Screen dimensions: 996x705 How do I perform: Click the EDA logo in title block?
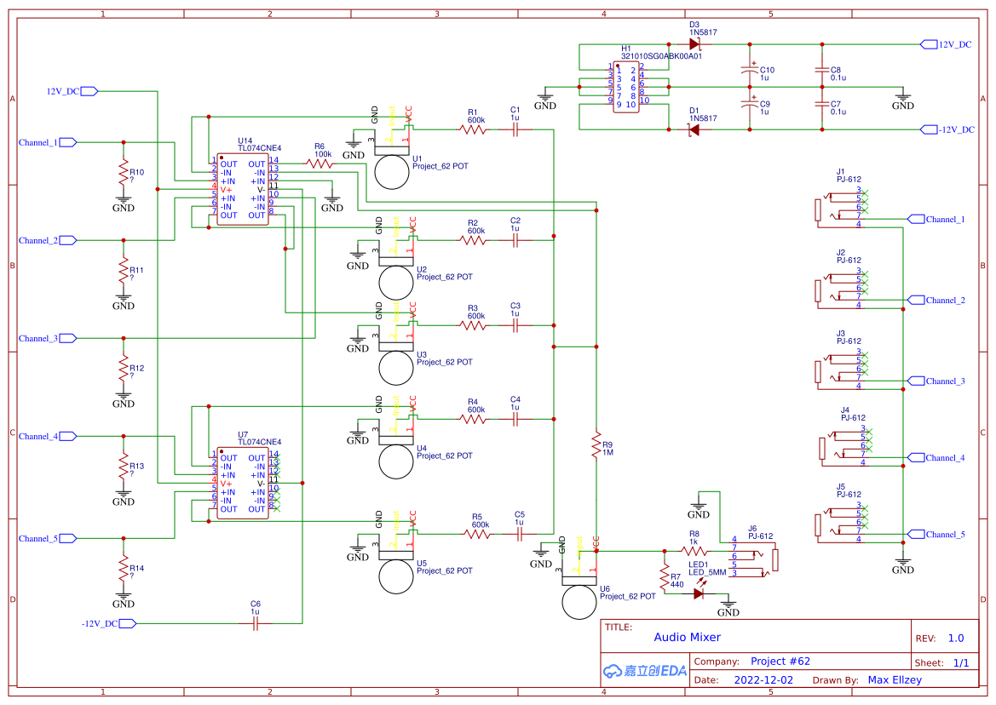[x=645, y=671]
